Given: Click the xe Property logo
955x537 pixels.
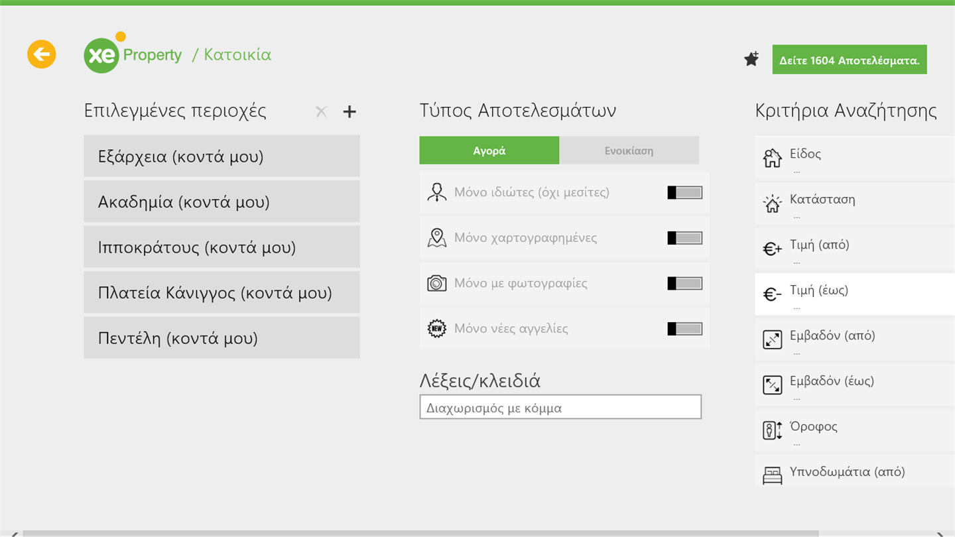Looking at the screenshot, I should [x=133, y=54].
